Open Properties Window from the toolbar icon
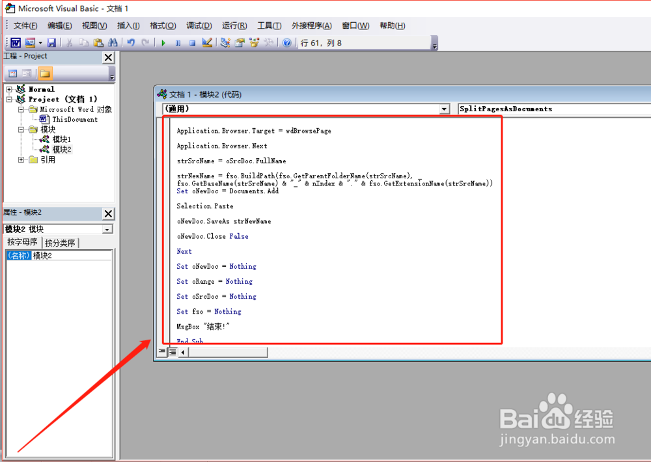This screenshot has width=651, height=462. tap(240, 43)
